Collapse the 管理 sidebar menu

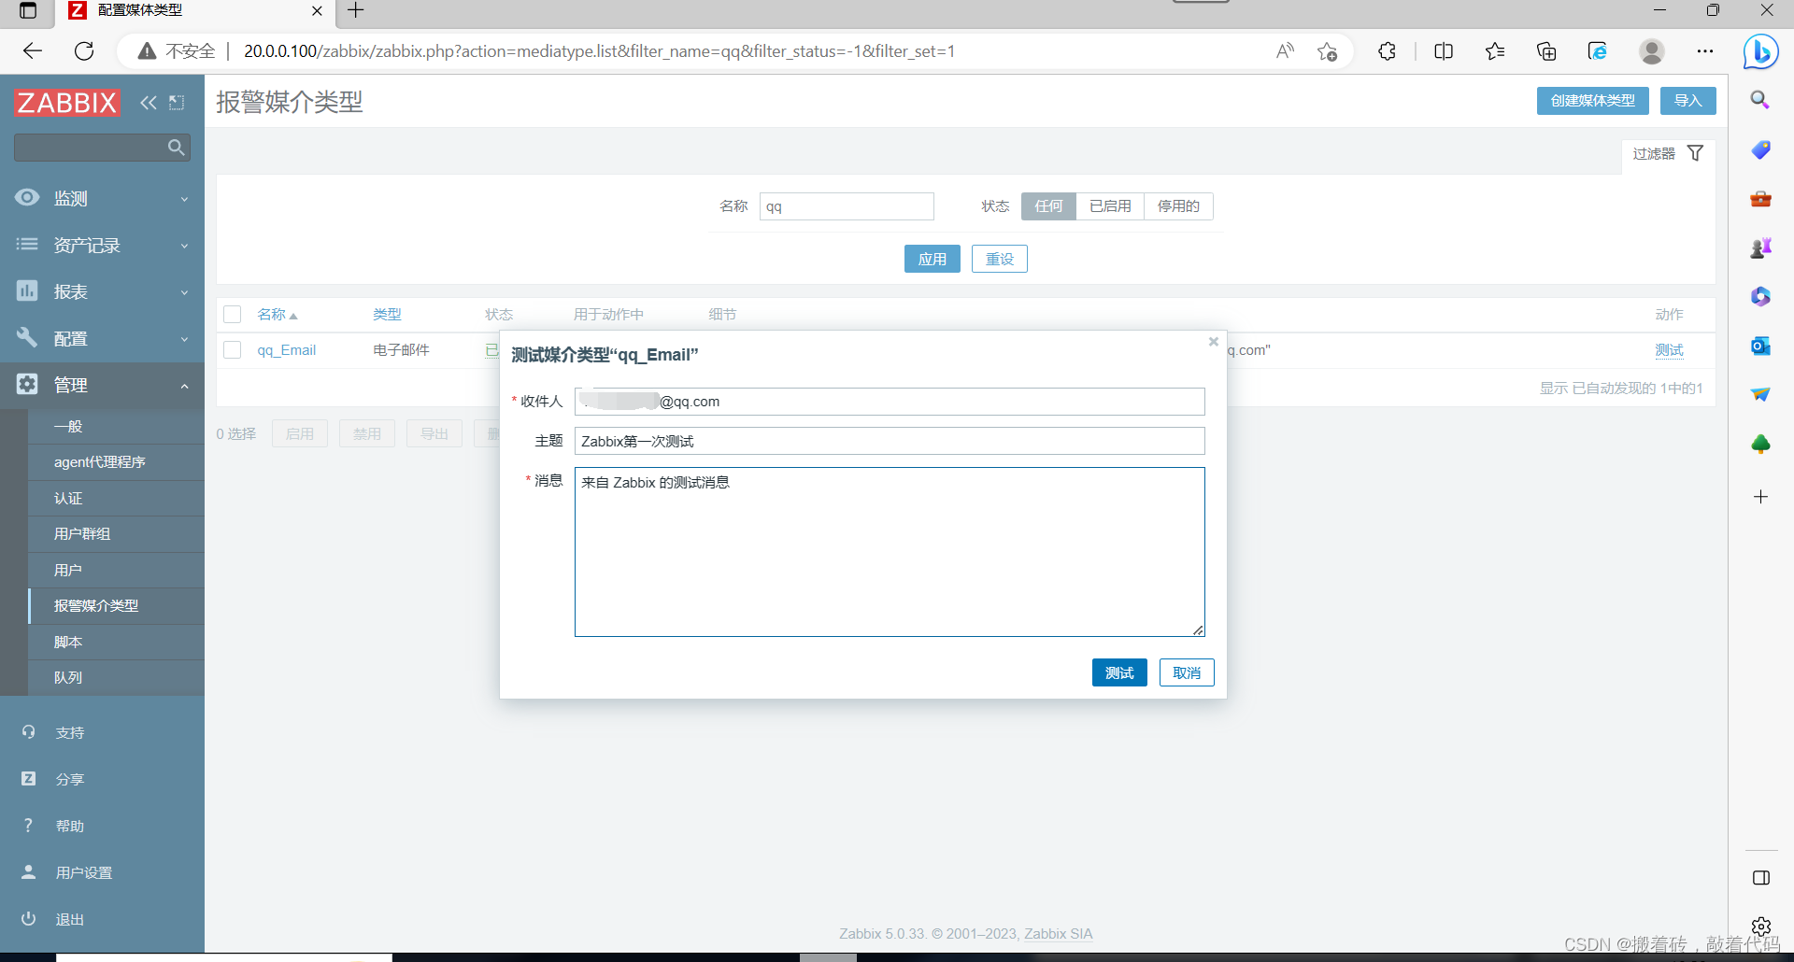(x=103, y=385)
